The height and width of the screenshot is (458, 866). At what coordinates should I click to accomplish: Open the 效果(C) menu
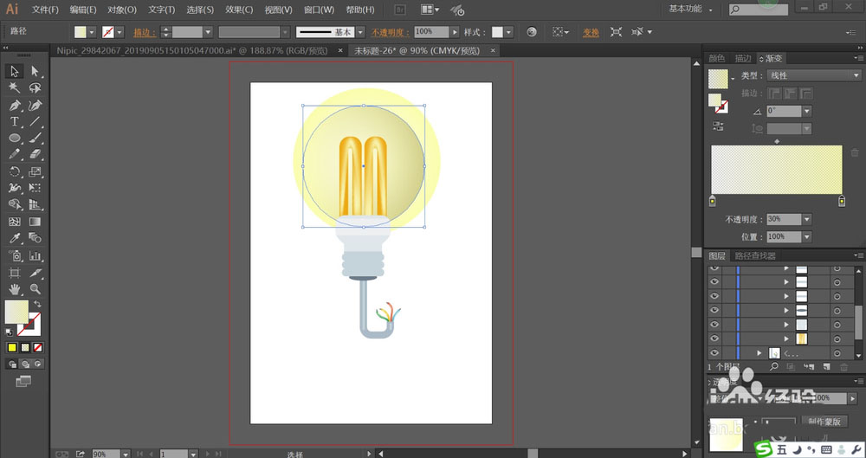click(239, 10)
